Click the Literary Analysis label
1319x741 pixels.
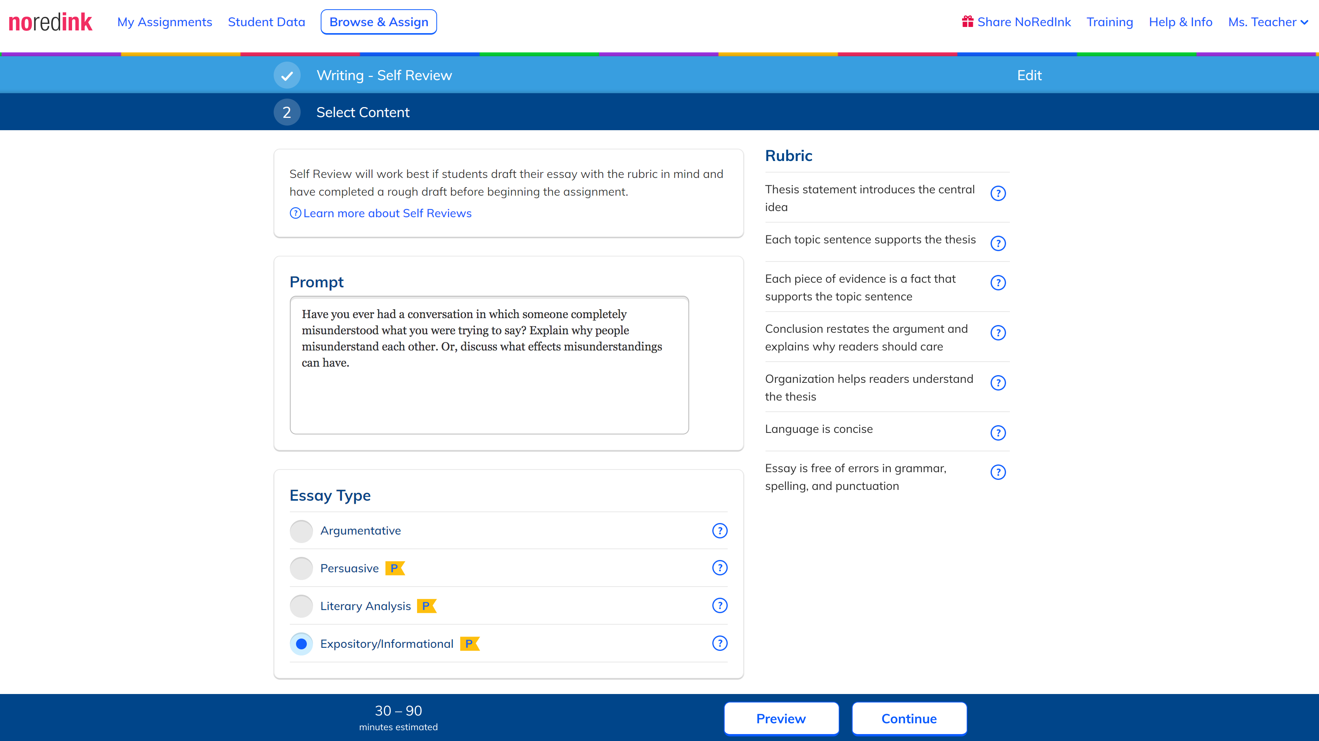click(x=365, y=607)
